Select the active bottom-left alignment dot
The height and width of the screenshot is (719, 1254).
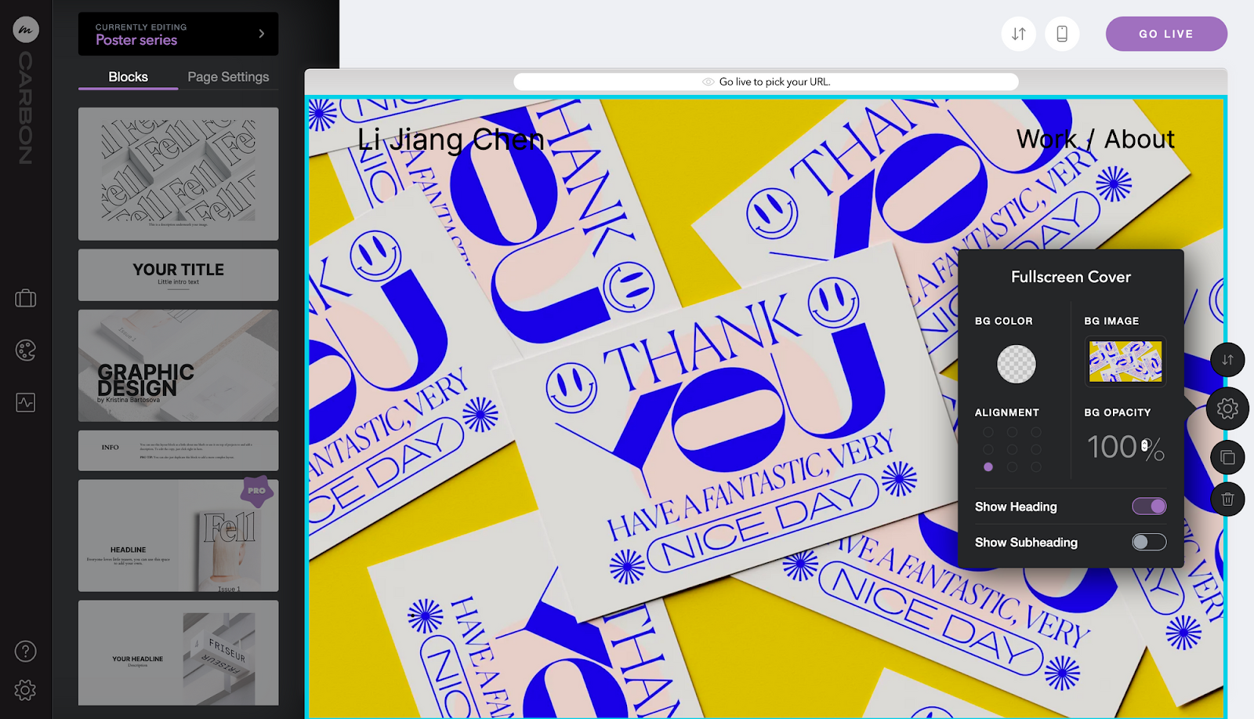[988, 467]
